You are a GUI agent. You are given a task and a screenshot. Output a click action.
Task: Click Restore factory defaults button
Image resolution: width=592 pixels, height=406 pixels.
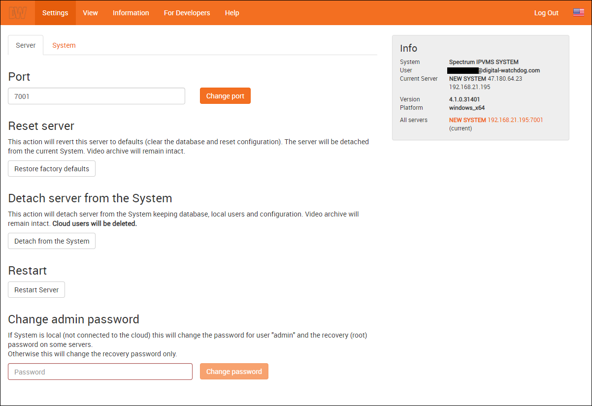click(52, 168)
